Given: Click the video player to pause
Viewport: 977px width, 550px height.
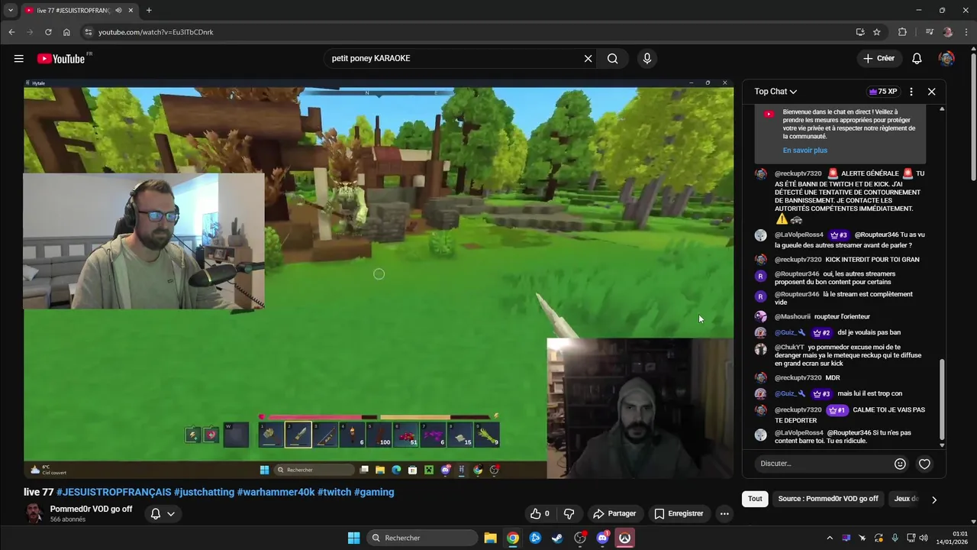Looking at the screenshot, I should [379, 279].
